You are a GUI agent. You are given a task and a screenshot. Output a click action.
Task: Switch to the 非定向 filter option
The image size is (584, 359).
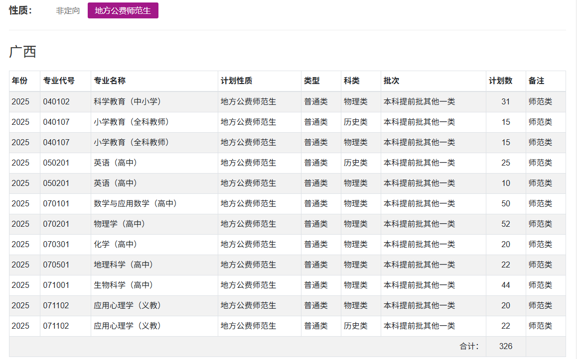point(68,10)
